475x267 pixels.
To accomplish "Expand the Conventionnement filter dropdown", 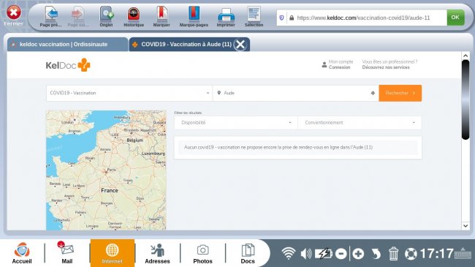I will (x=360, y=123).
